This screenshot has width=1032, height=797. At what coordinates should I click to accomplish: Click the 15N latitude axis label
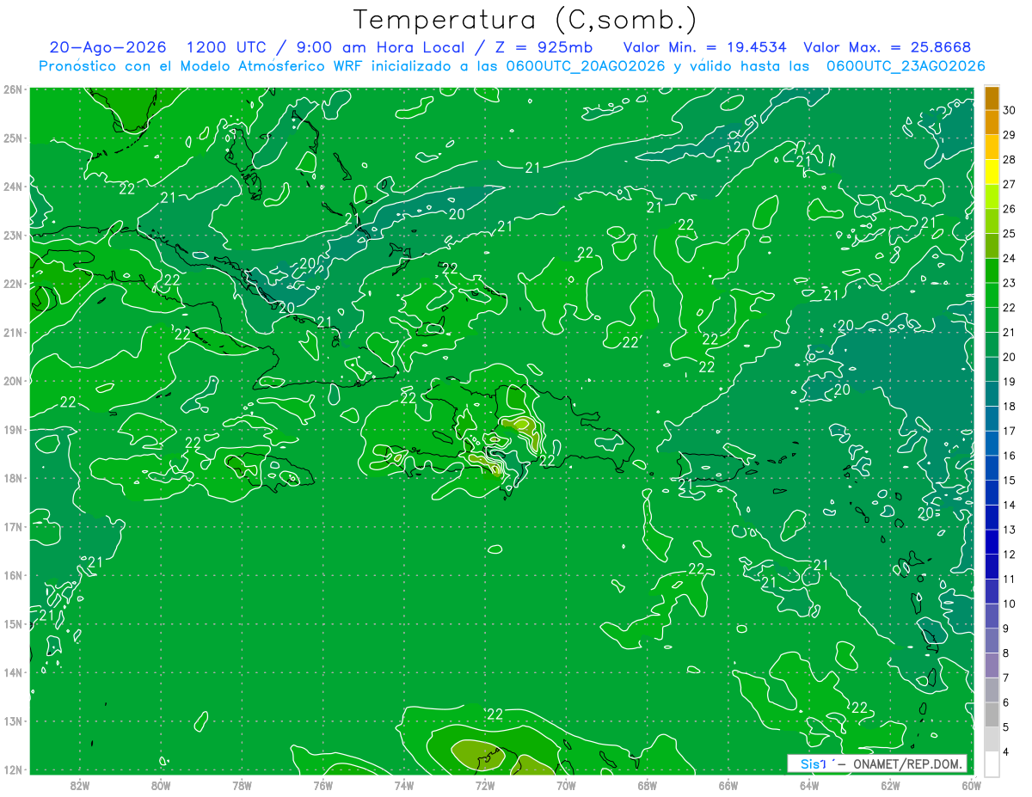click(13, 623)
